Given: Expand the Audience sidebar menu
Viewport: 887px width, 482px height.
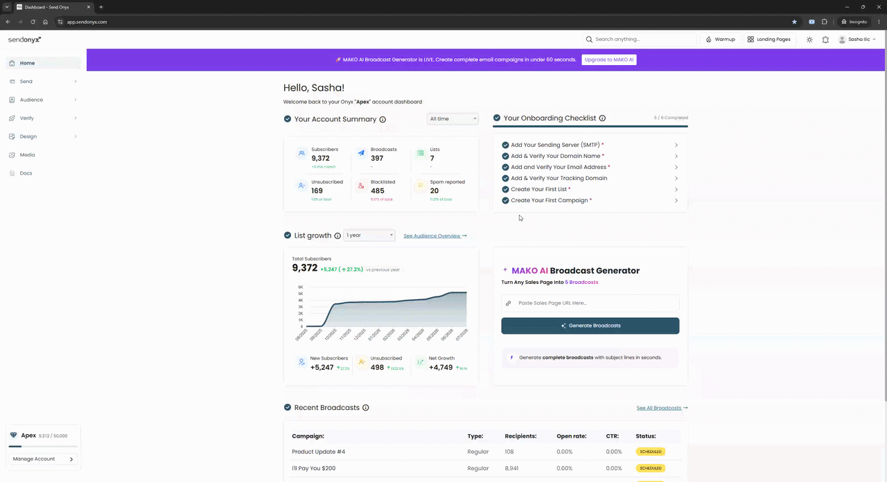Looking at the screenshot, I should click(x=43, y=100).
